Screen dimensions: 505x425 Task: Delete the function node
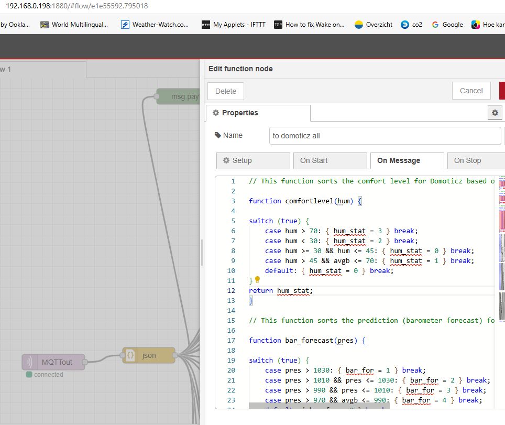(225, 91)
